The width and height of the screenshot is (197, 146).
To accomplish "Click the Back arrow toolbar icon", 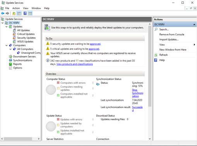I will (x=3, y=13).
